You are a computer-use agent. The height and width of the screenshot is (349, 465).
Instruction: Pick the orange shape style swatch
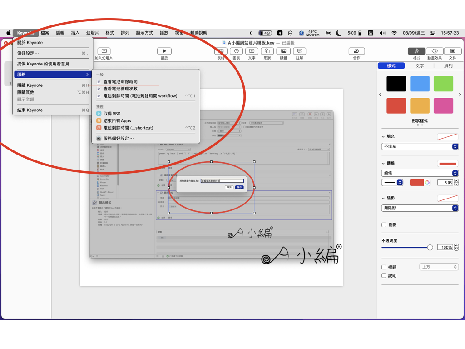[x=420, y=105]
